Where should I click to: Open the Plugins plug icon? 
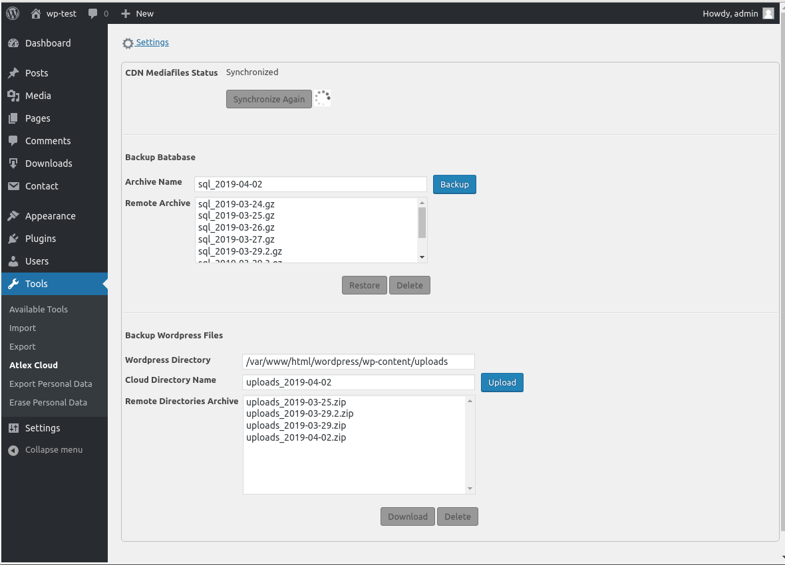click(x=13, y=239)
